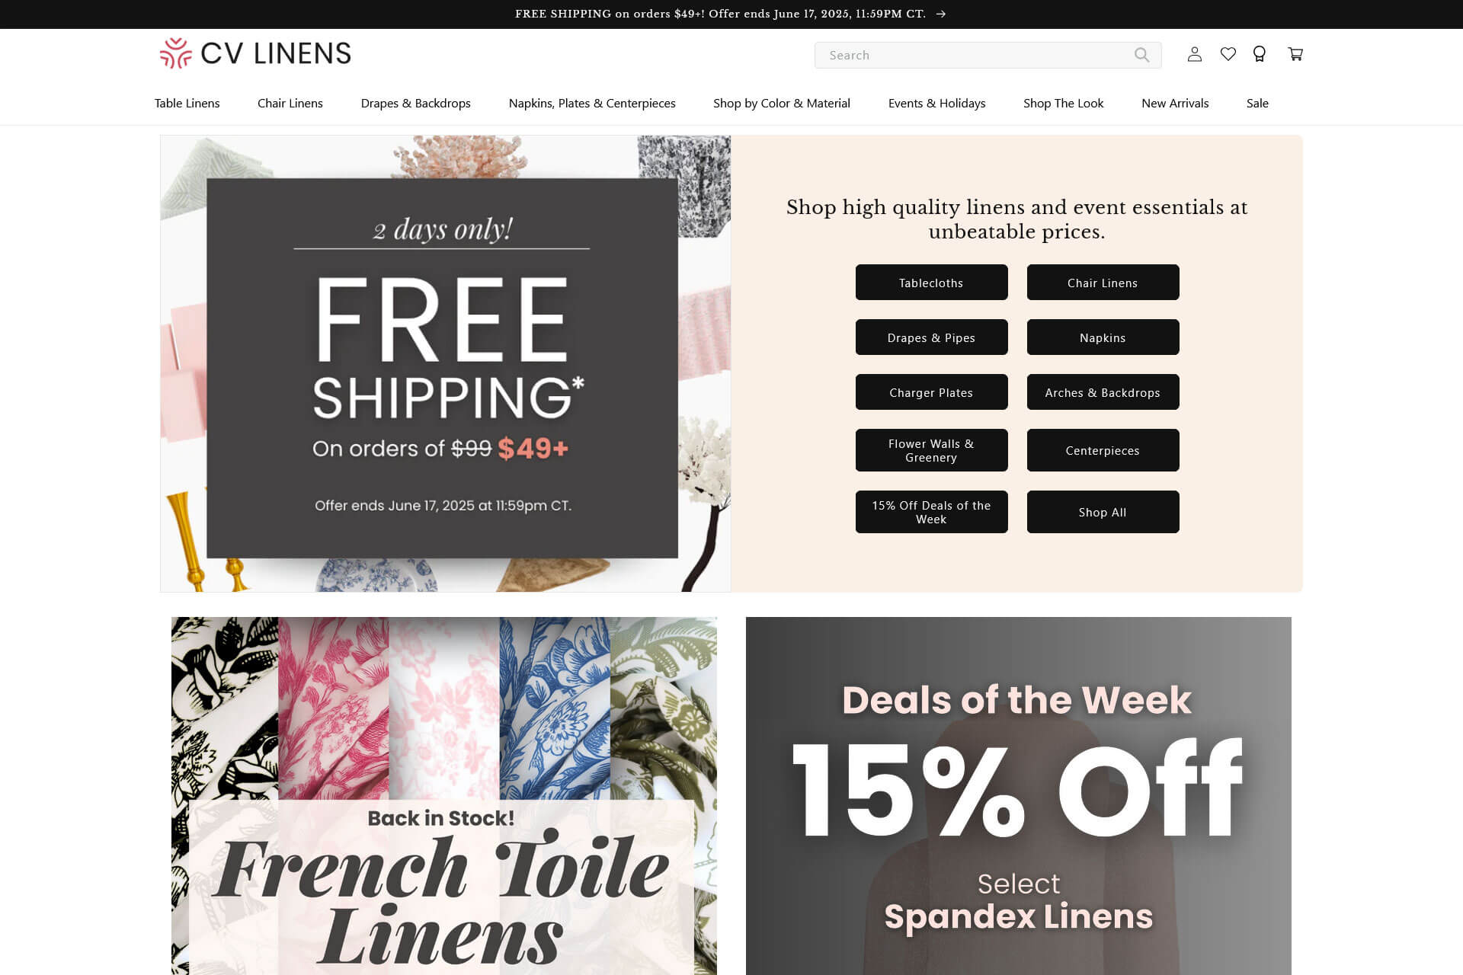The width and height of the screenshot is (1463, 975).
Task: Open the French Toile Linens banner
Action: pyautogui.click(x=444, y=795)
